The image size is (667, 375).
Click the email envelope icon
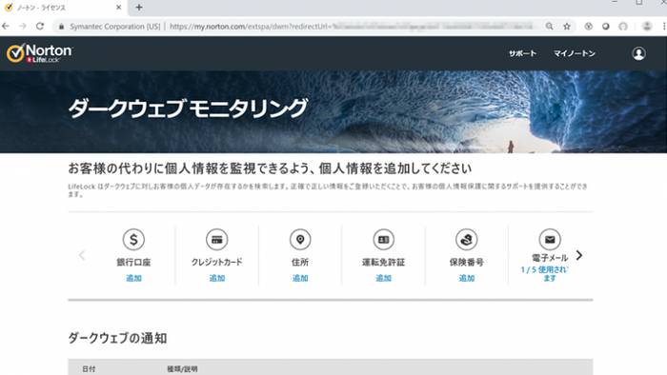click(550, 240)
